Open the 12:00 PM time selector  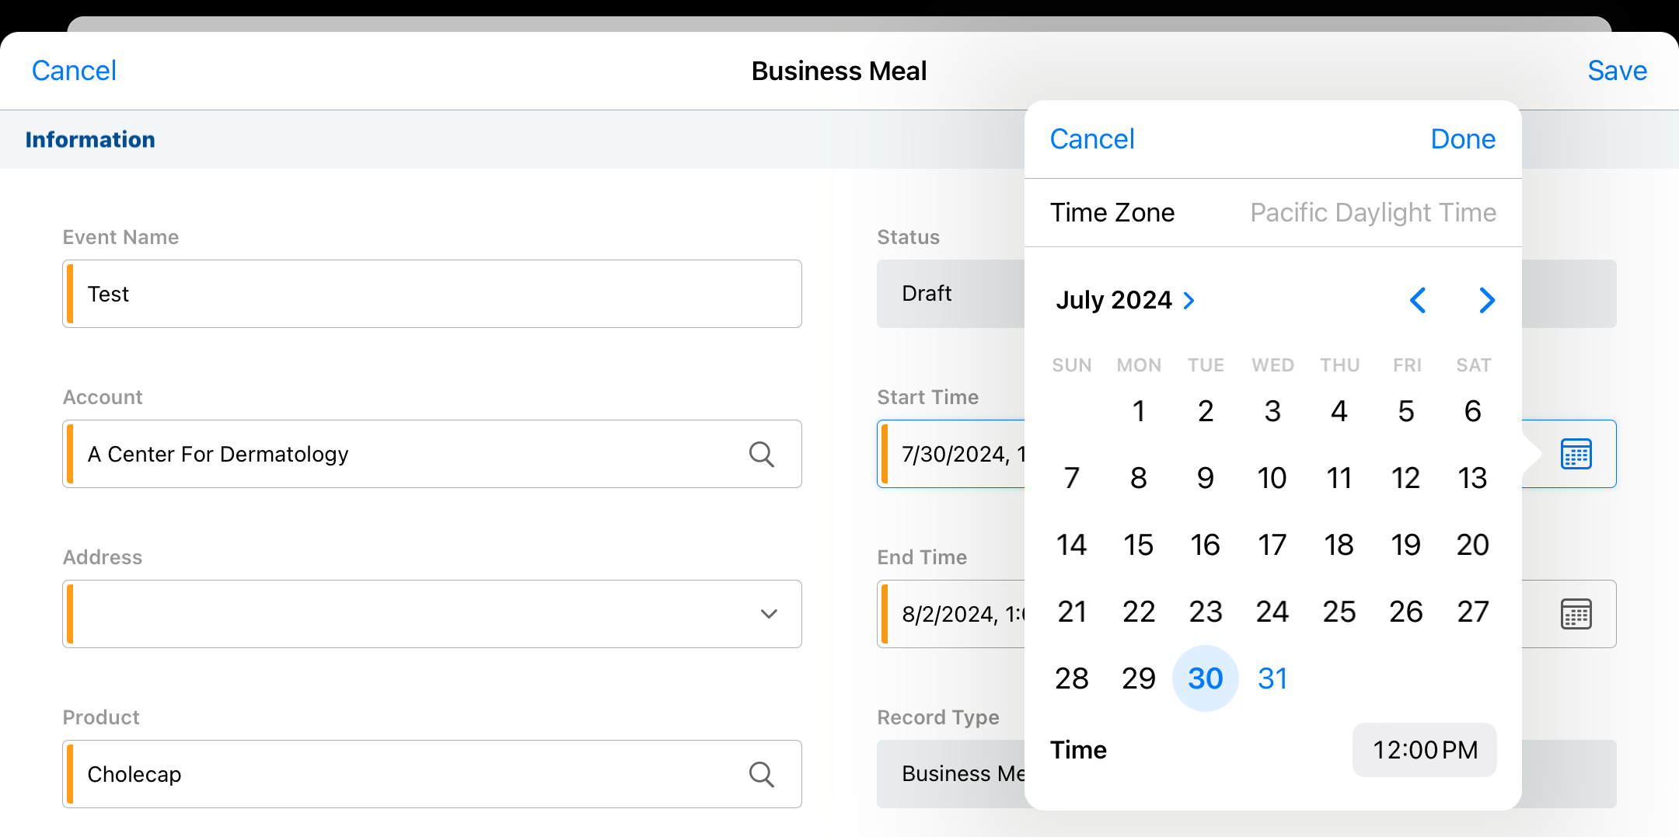(x=1424, y=750)
